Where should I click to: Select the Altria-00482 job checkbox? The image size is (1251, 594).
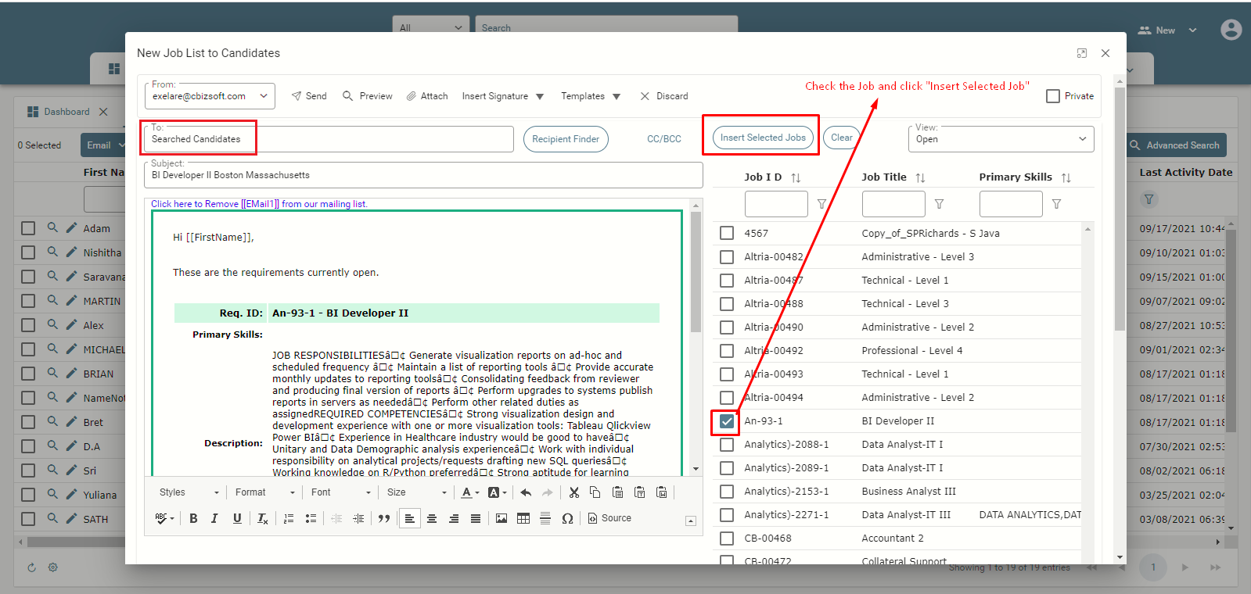point(727,257)
